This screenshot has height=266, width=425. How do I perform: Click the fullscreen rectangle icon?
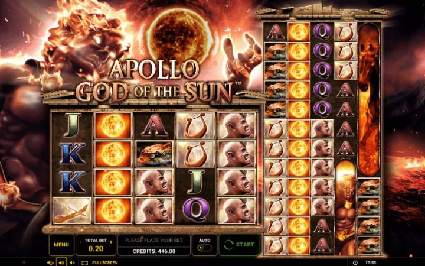84,262
